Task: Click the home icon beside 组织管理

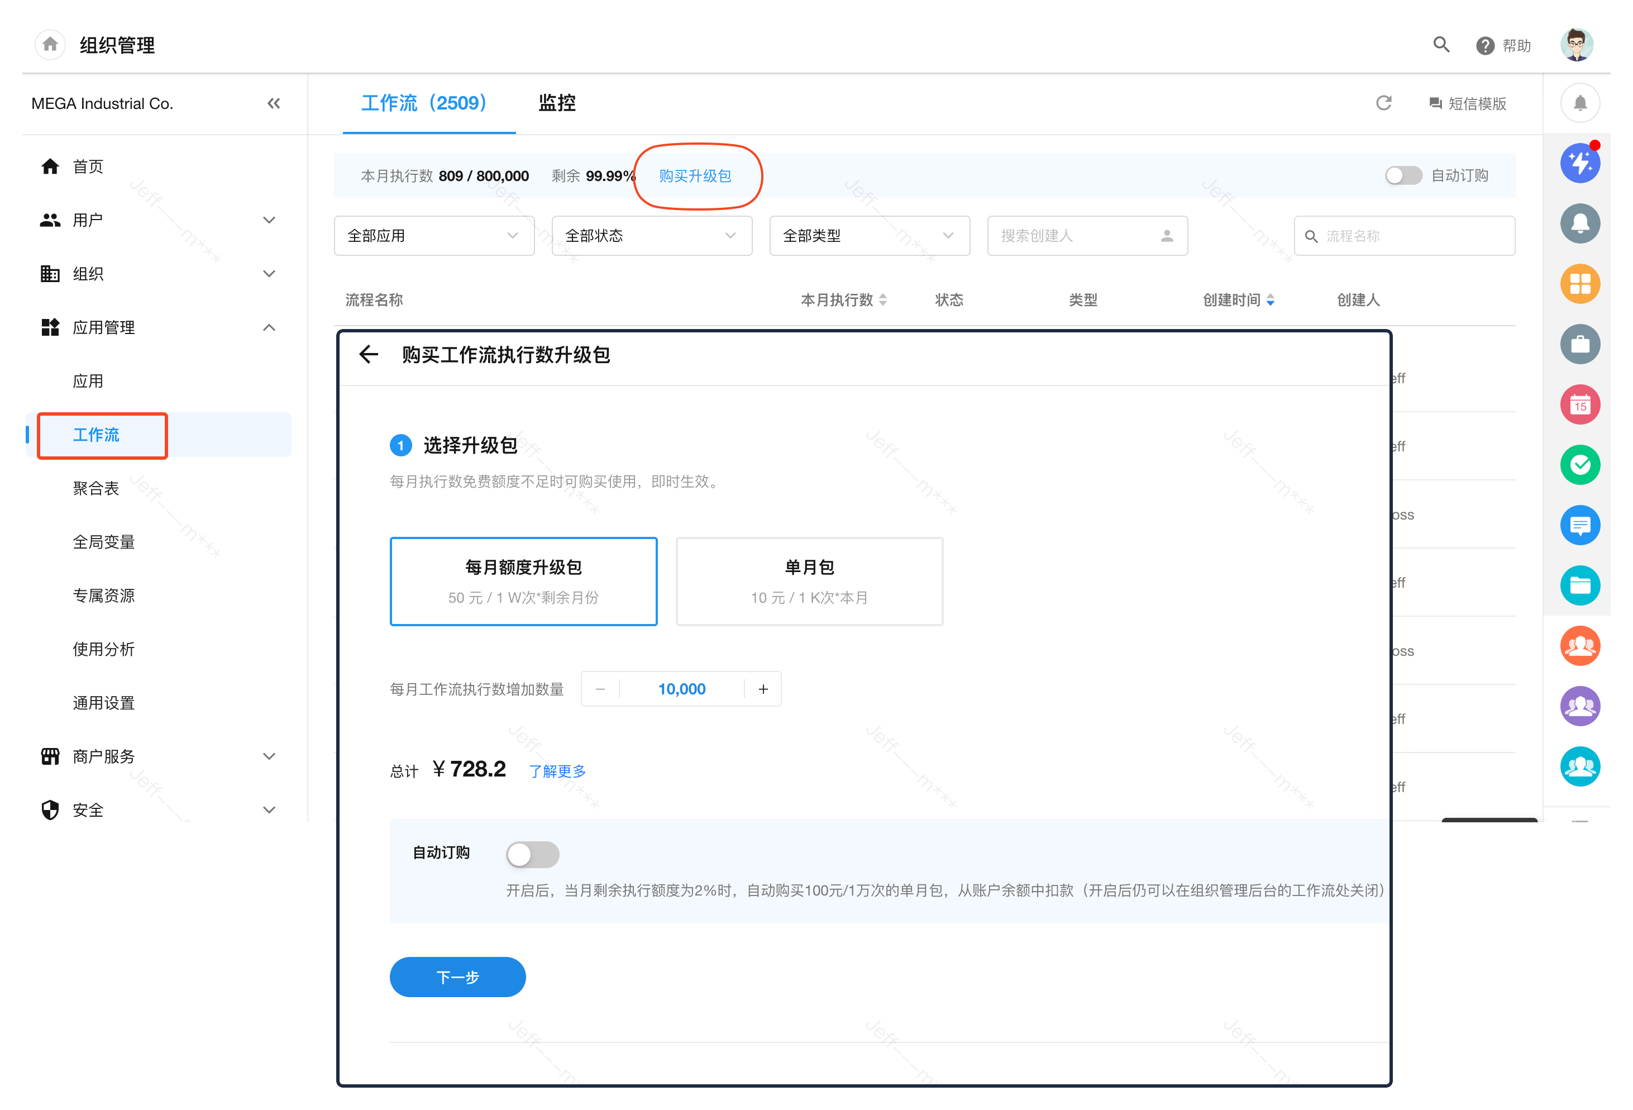Action: [x=50, y=45]
